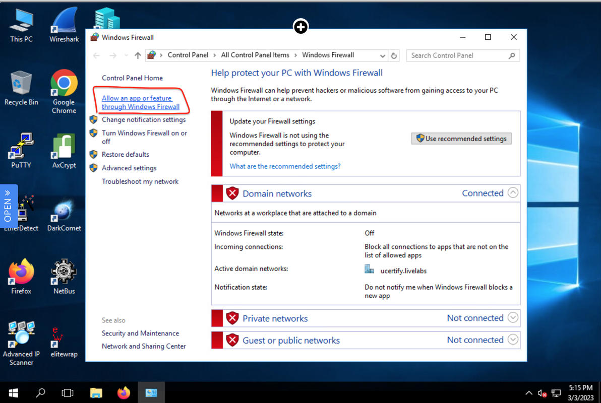
Task: Click Control Panel breadcrumb
Action: pos(188,55)
